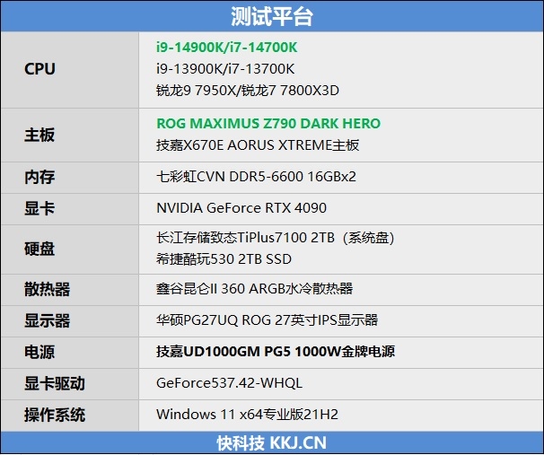Screen dimensions: 544x455
Task: Select the 七彩虹CVN DDR5-6600 16GBx2 memory entry
Action: pos(256,177)
